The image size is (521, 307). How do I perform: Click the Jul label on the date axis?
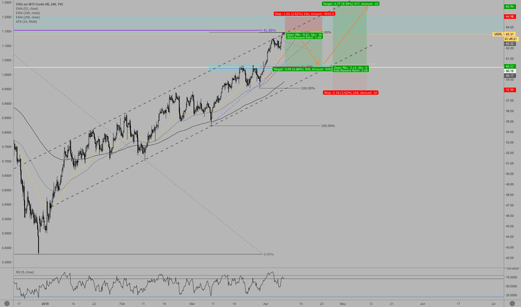click(493, 304)
